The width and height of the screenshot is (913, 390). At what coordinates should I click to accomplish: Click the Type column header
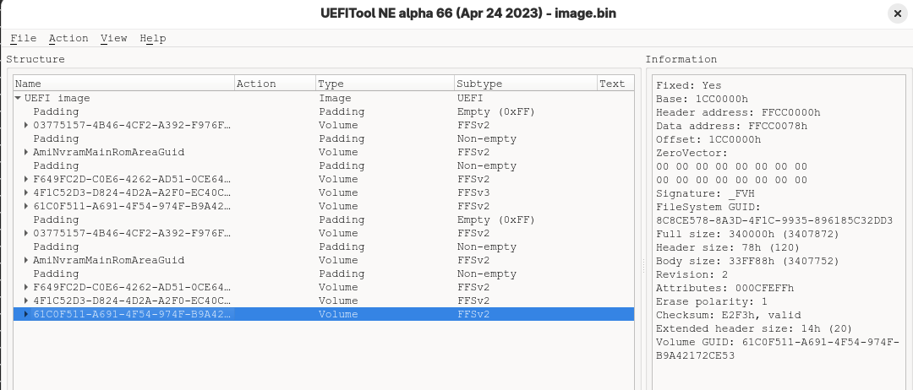[x=384, y=84]
